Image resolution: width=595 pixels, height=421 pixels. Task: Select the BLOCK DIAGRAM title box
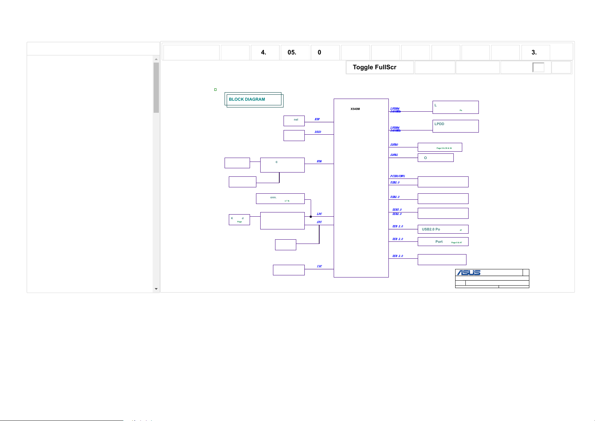pos(254,99)
